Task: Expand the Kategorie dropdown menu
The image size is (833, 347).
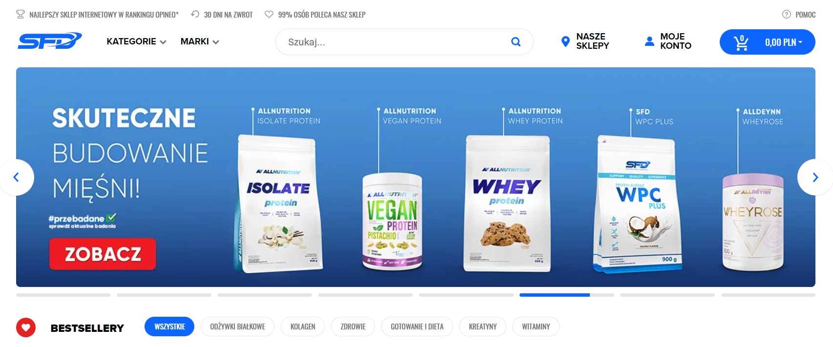Action: coord(137,41)
